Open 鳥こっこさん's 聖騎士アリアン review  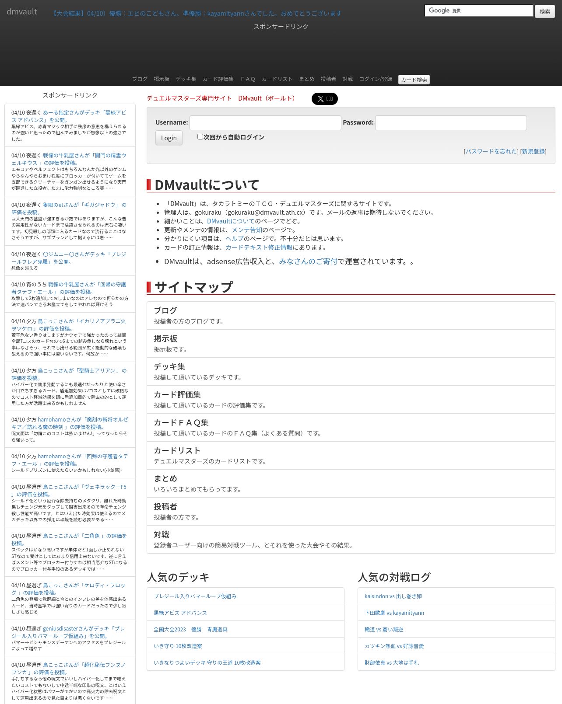click(x=69, y=374)
